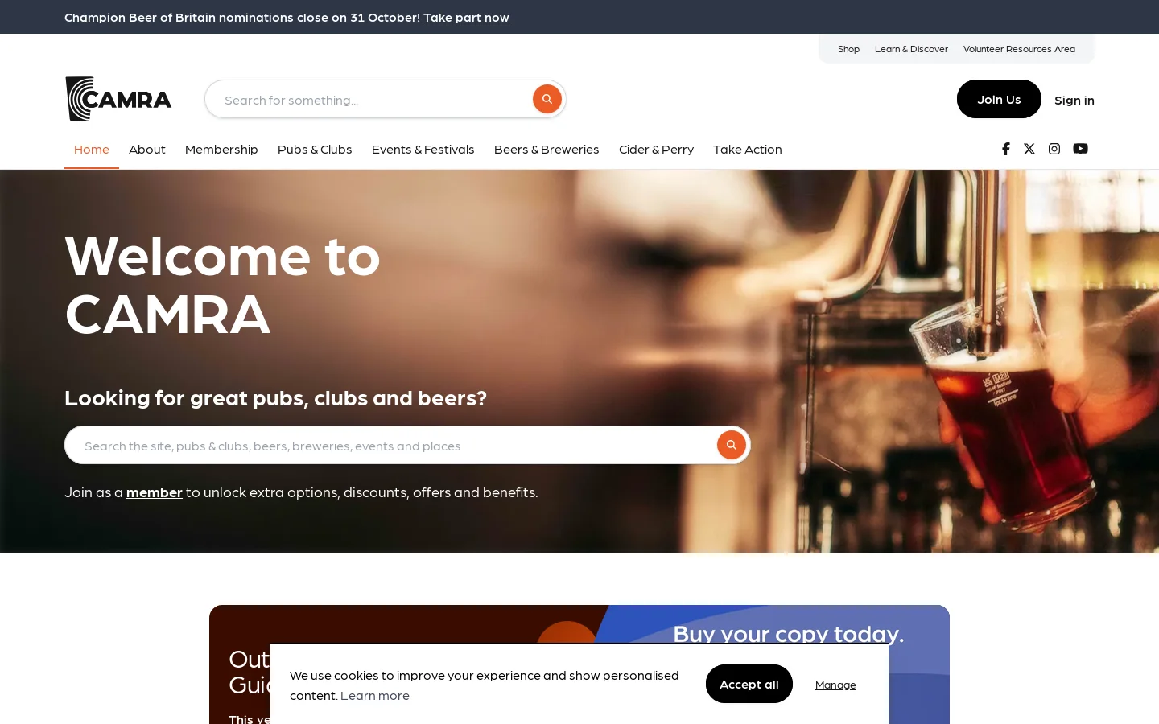Click the member link in hero text
This screenshot has width=1159, height=724.
pyautogui.click(x=155, y=492)
